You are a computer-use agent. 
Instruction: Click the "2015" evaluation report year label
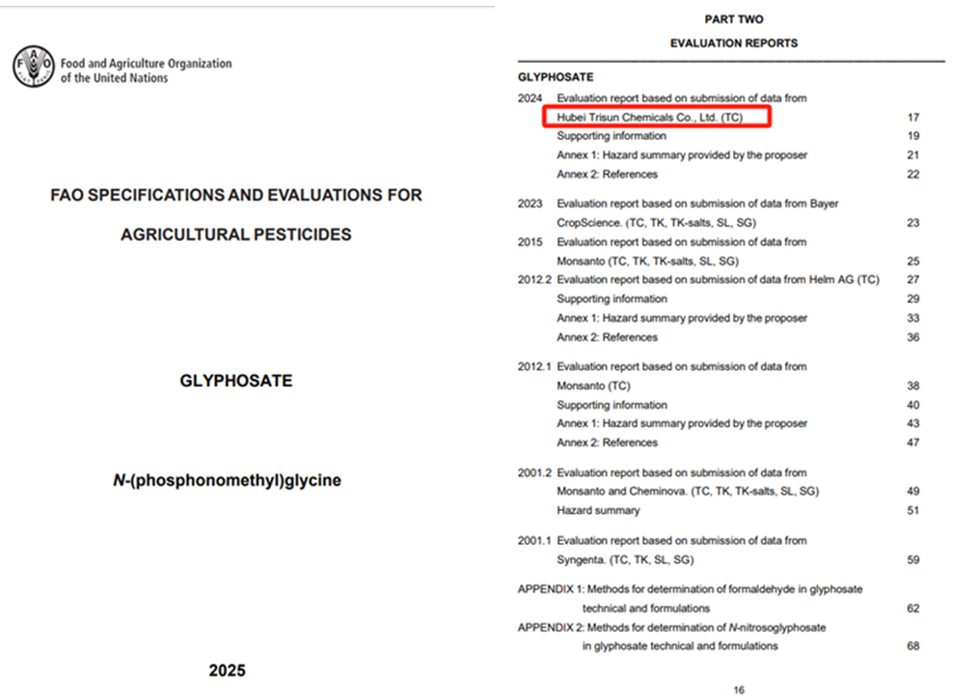[530, 242]
